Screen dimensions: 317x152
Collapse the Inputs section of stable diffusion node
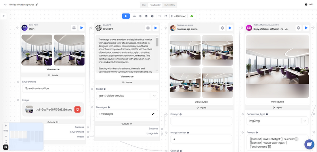pyautogui.click(x=277, y=108)
